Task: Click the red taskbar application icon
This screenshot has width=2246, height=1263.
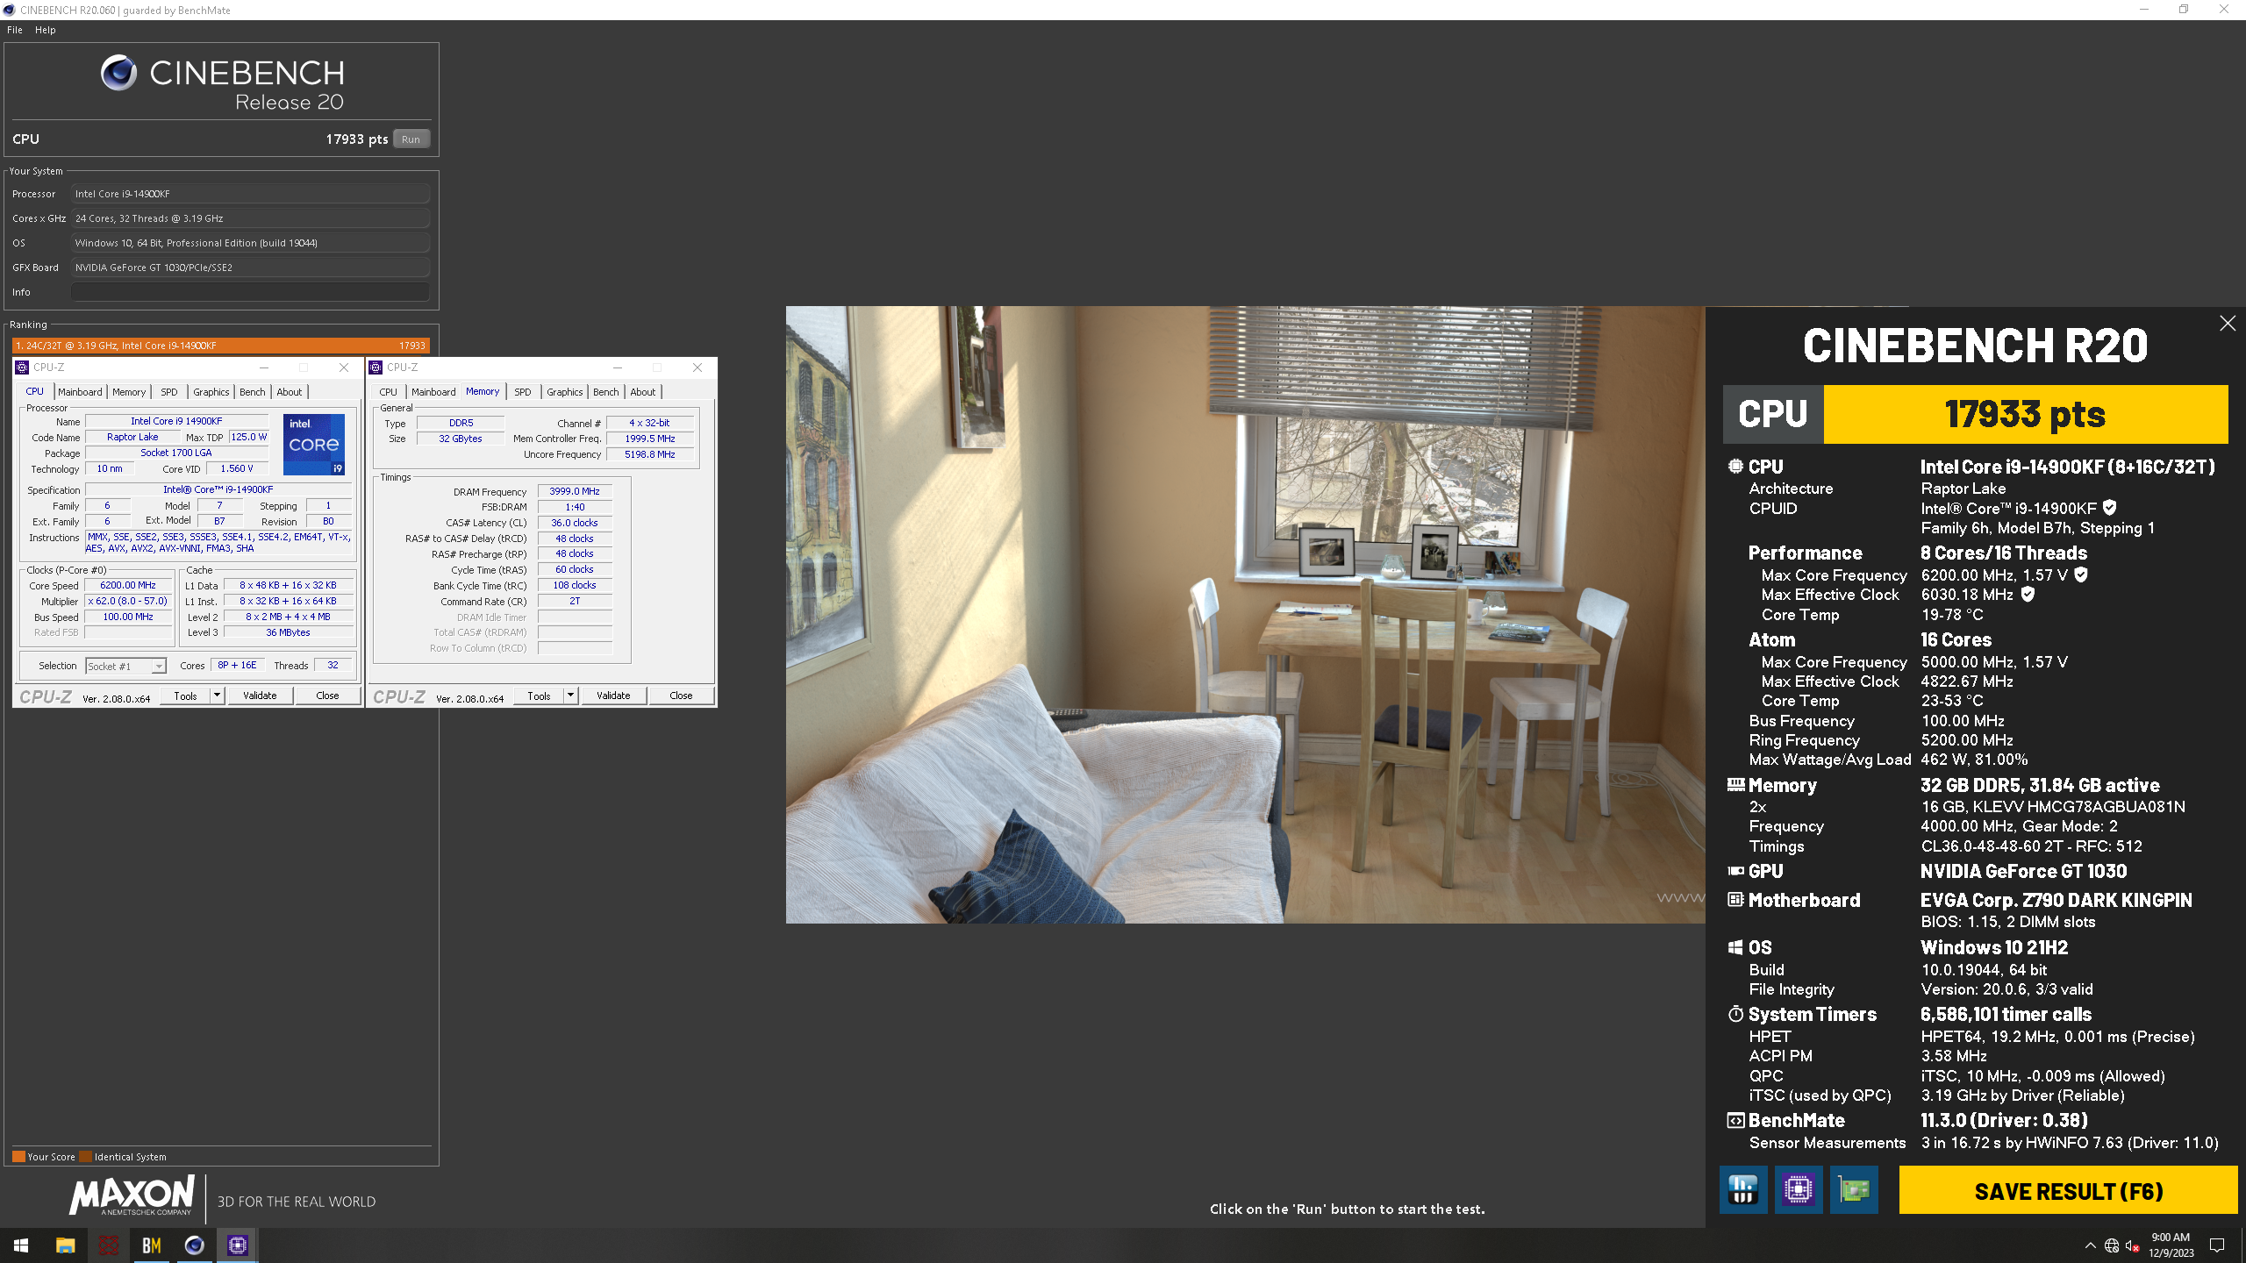Action: 108,1245
